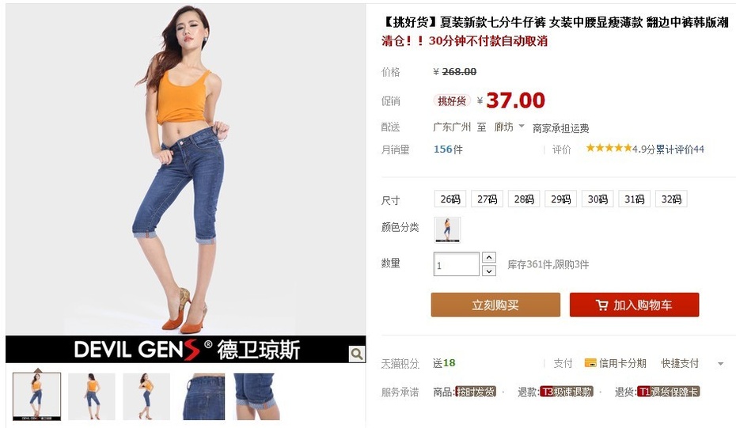Click the 挑好货 promotion badge
The height and width of the screenshot is (428, 736).
[452, 101]
